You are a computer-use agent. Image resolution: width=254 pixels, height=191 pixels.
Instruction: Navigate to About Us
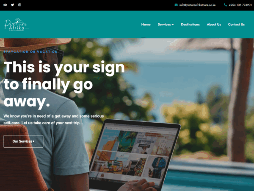point(214,25)
